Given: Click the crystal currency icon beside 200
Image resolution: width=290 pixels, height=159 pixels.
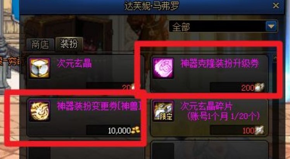Looking at the screenshot, I should (260, 87).
